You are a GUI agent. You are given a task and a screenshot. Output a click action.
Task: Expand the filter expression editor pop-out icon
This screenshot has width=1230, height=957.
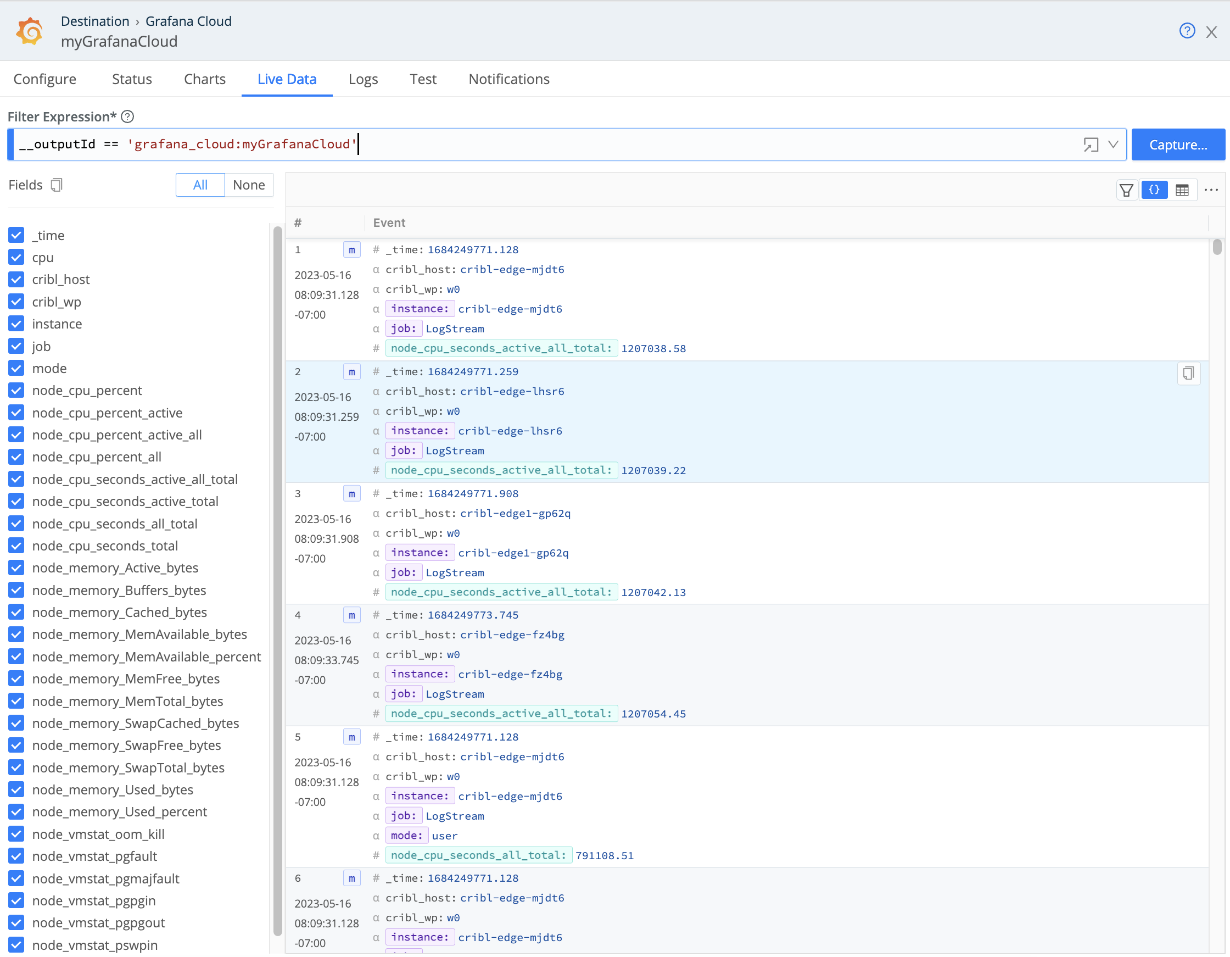tap(1091, 145)
